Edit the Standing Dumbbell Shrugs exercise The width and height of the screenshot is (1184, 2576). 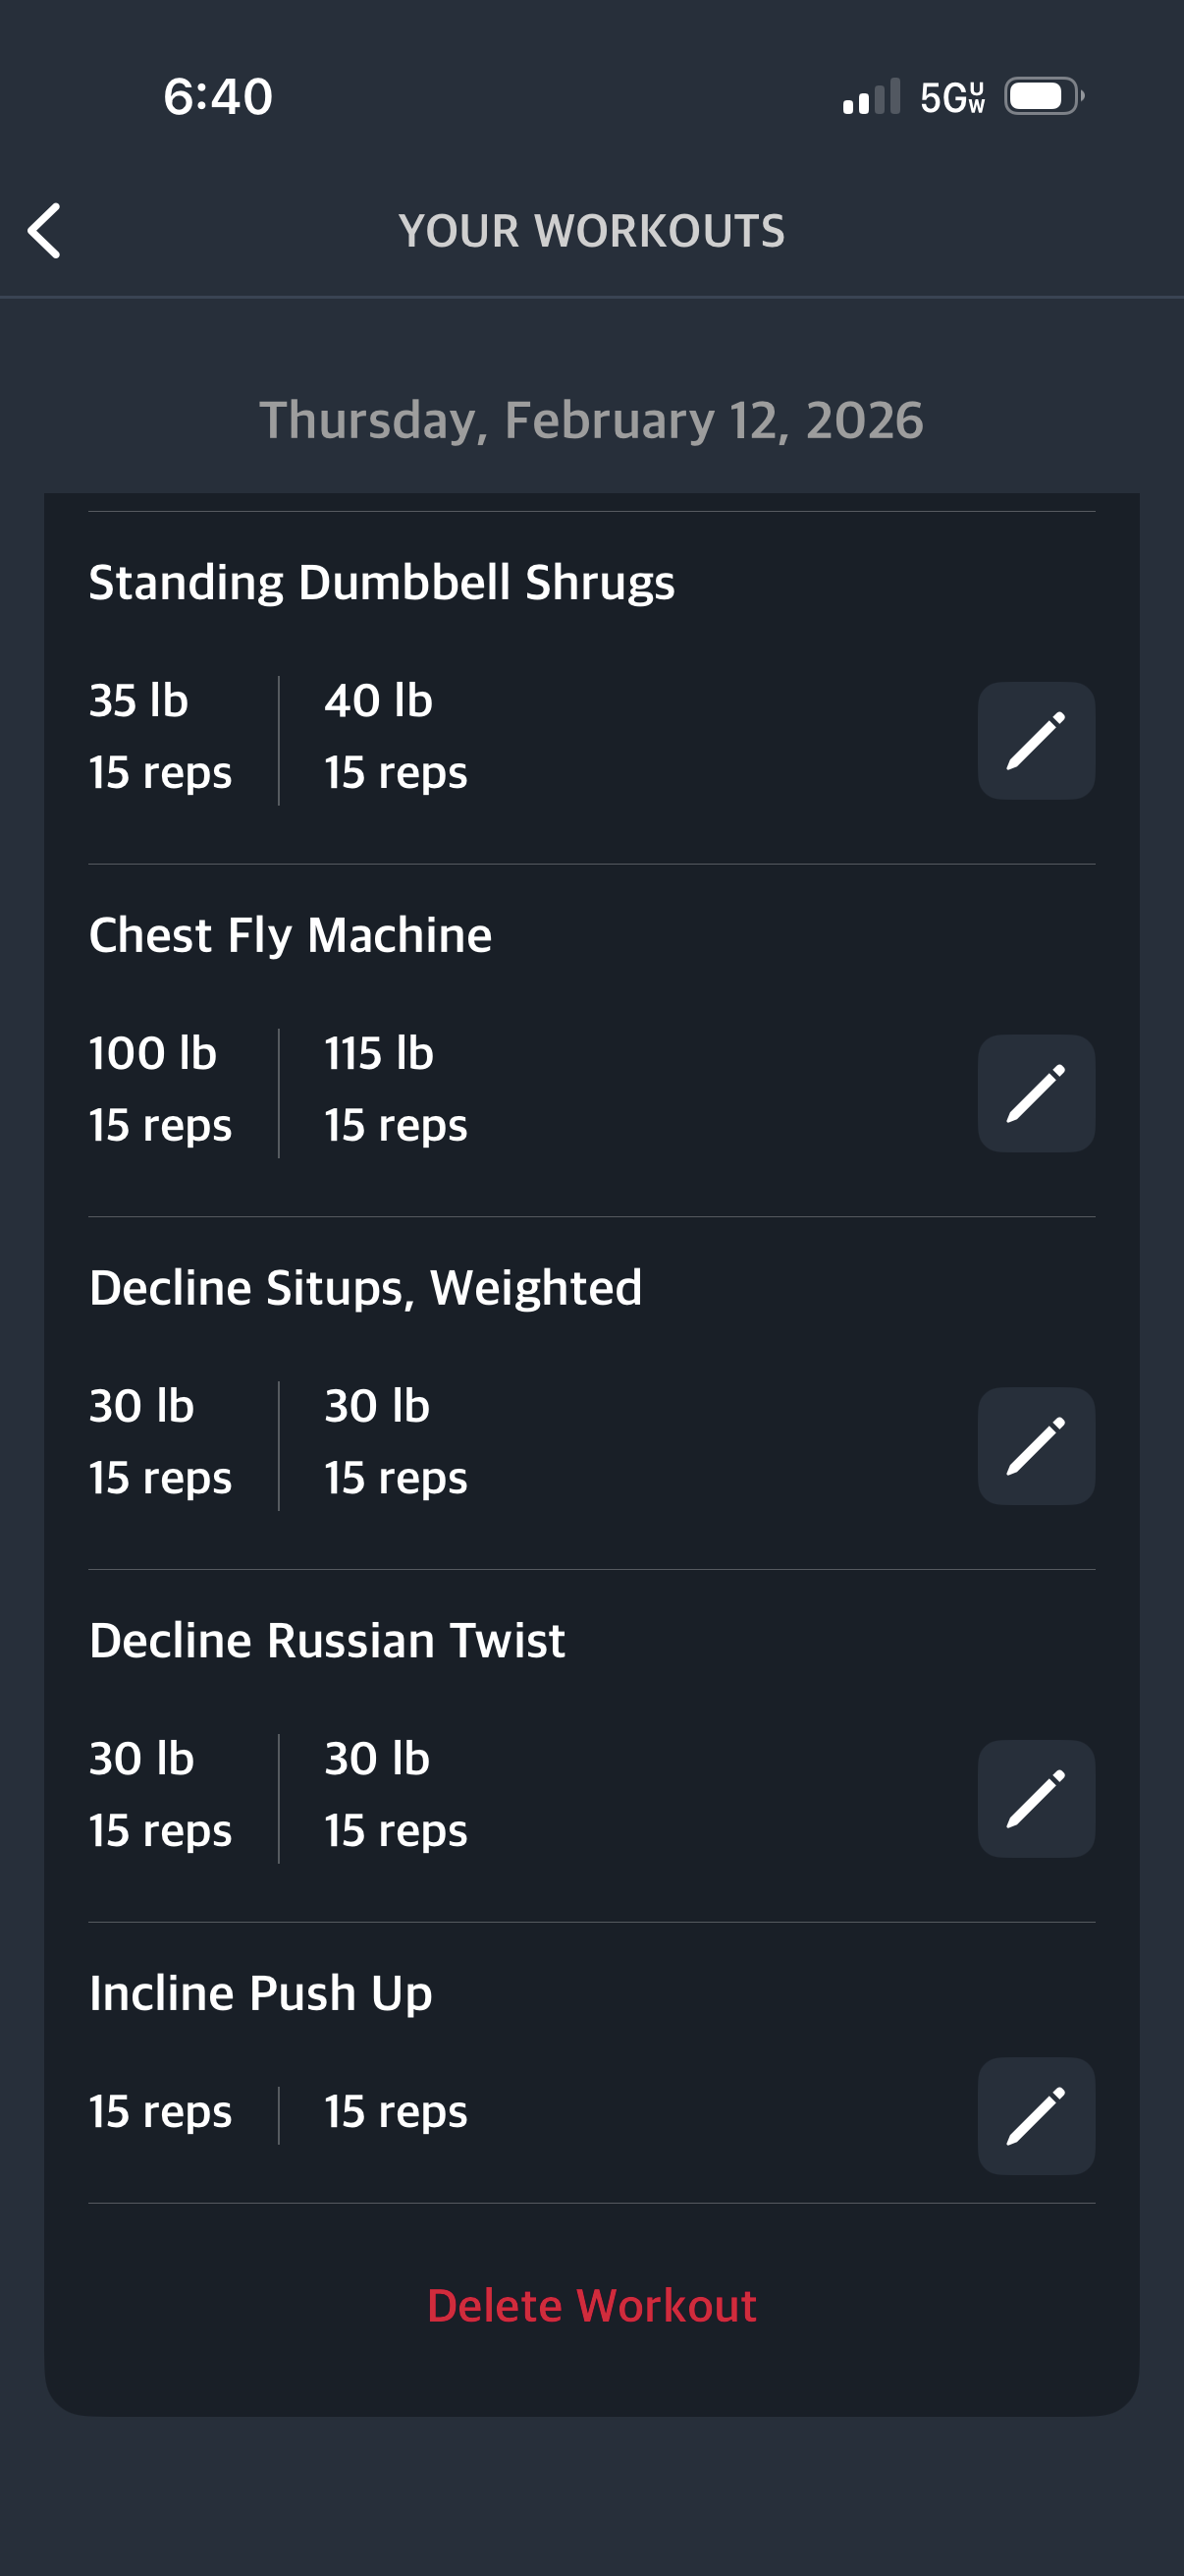pyautogui.click(x=1035, y=741)
